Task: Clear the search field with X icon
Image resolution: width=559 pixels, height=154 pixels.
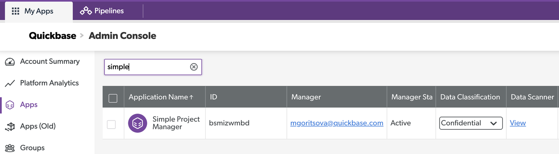Action: pos(194,67)
